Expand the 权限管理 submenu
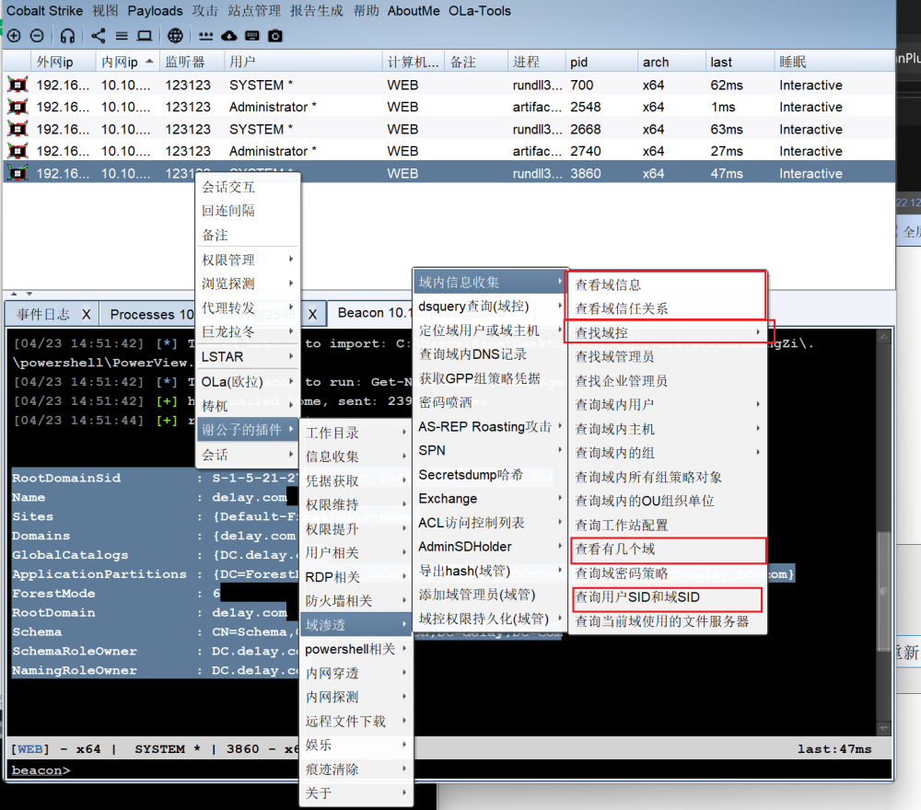Viewport: 921px width, 810px height. click(247, 260)
